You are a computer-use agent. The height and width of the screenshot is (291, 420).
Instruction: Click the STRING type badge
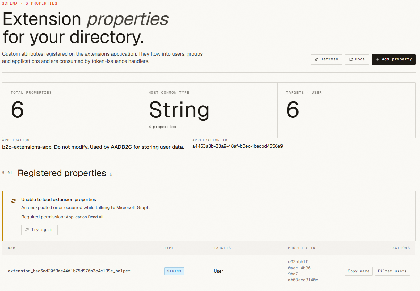click(174, 271)
